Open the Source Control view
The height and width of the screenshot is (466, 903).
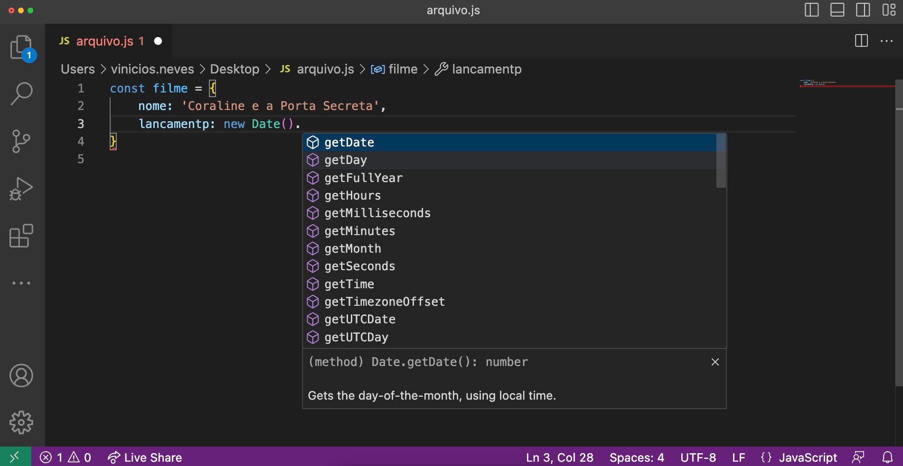coord(21,141)
